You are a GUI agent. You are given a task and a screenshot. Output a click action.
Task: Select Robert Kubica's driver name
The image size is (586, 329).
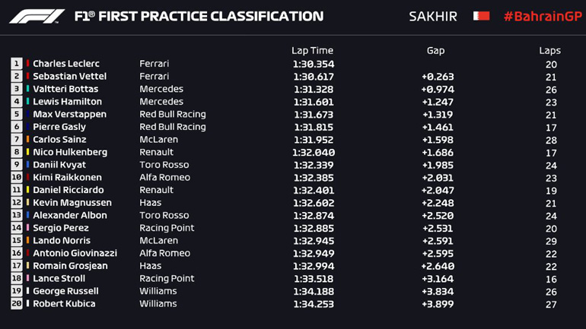click(64, 304)
